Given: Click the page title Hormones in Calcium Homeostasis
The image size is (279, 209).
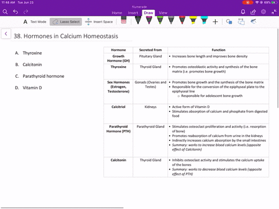Looking at the screenshot, I should pos(66,36).
